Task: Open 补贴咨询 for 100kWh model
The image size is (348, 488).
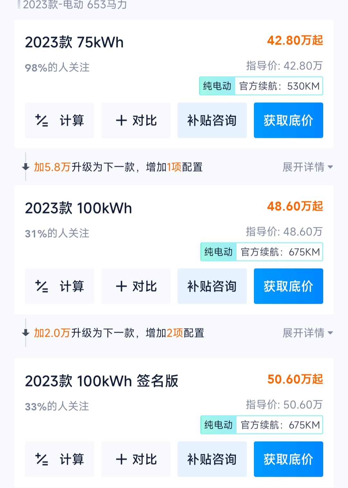Action: (212, 286)
